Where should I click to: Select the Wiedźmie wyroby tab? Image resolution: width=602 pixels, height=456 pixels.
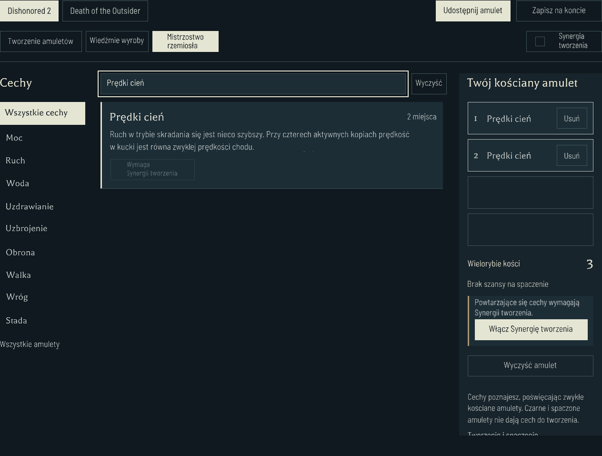tap(117, 41)
